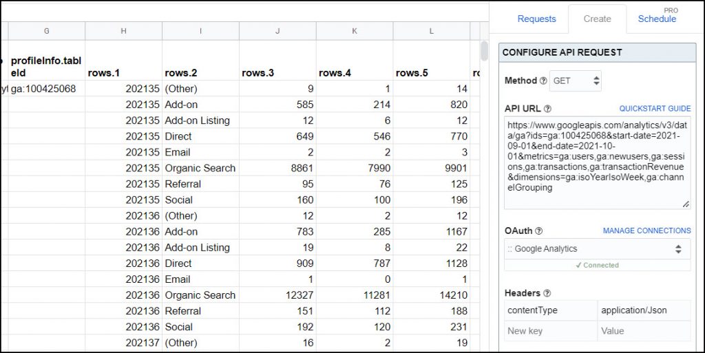Select the 787 value cell
705x353 pixels.
pos(355,263)
